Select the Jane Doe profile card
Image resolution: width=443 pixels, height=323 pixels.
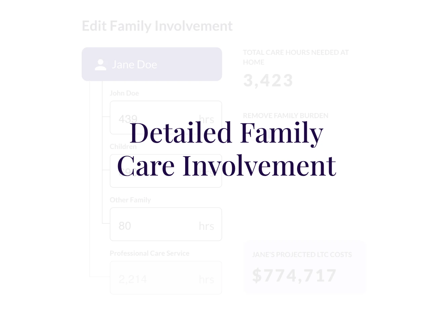click(152, 64)
